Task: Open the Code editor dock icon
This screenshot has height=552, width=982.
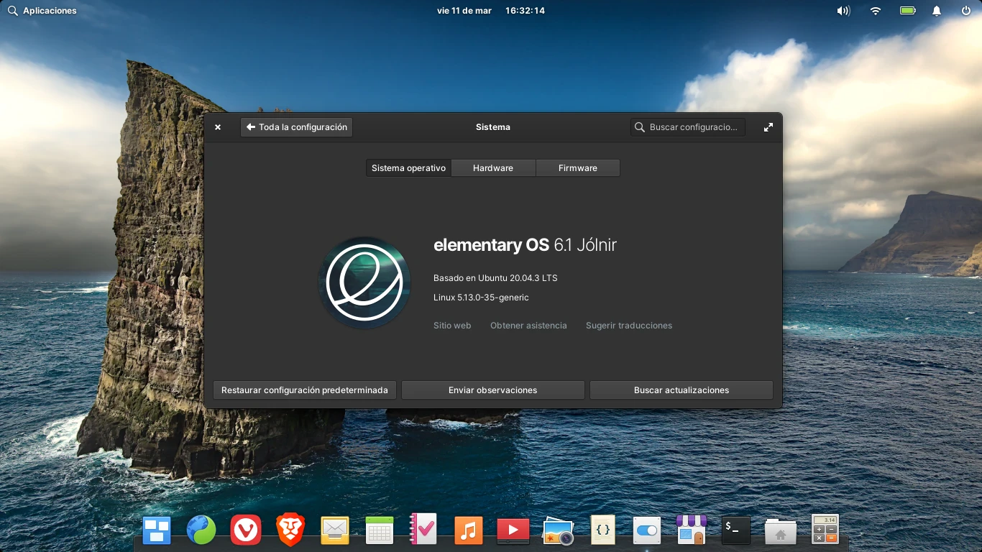Action: (x=602, y=530)
